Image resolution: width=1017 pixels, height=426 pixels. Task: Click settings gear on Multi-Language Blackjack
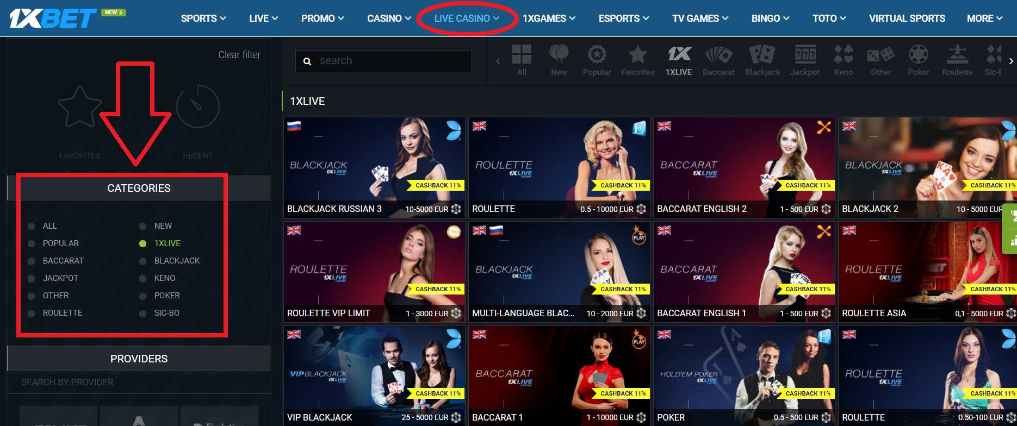click(641, 313)
